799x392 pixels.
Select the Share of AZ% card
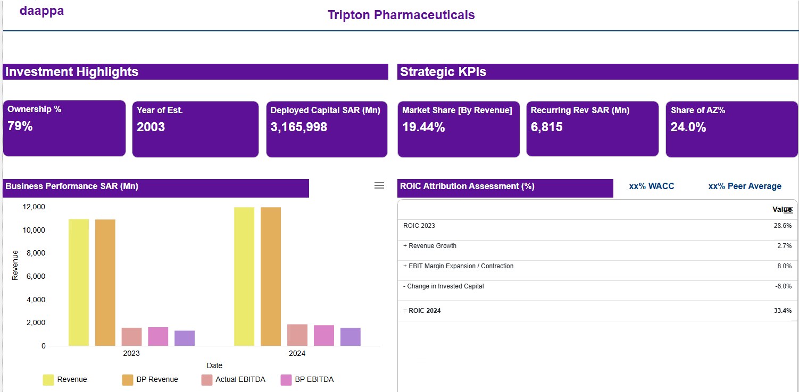click(x=732, y=130)
